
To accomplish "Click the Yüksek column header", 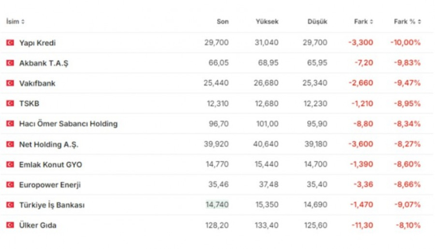I will pos(267,22).
